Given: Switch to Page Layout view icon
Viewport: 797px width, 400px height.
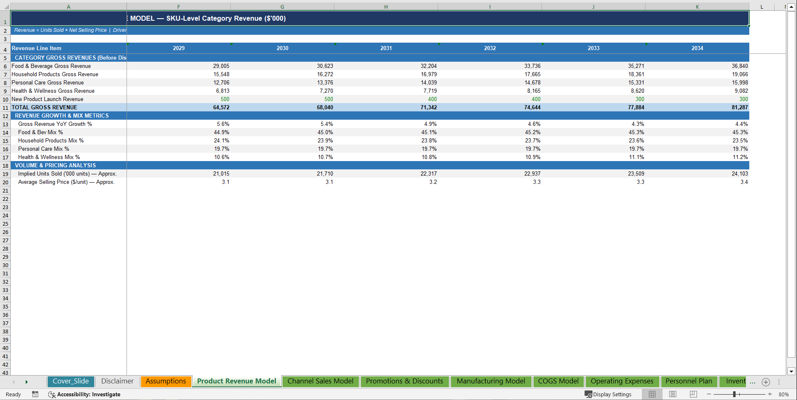Looking at the screenshot, I should pyautogui.click(x=673, y=394).
